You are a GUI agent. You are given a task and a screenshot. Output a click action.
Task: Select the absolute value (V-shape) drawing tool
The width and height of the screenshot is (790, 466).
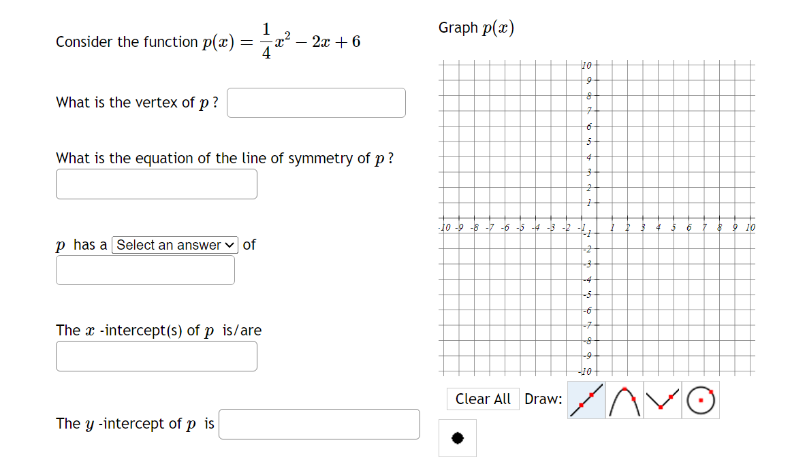(x=662, y=400)
